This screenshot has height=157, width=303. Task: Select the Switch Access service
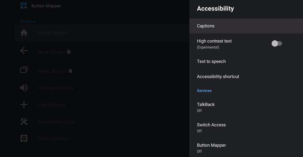[246, 127]
